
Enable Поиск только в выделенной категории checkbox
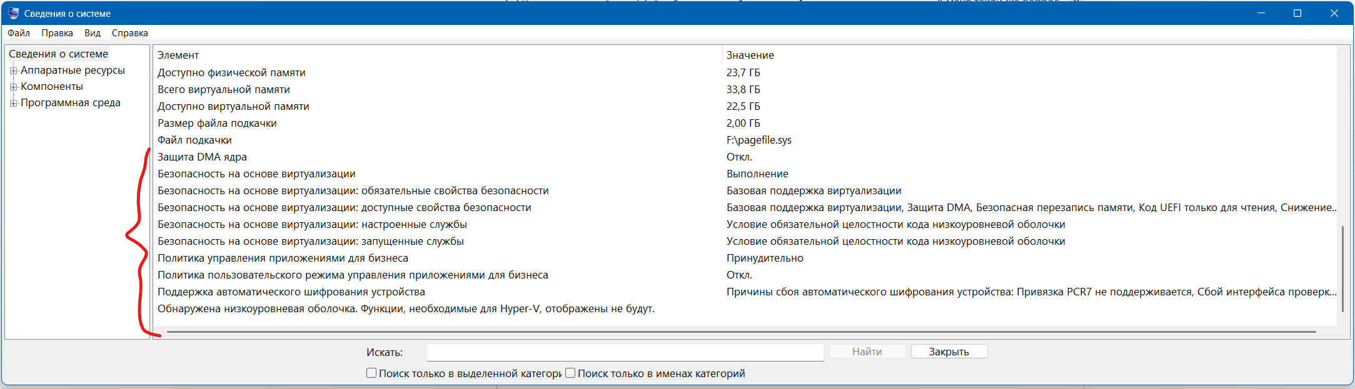(x=371, y=373)
